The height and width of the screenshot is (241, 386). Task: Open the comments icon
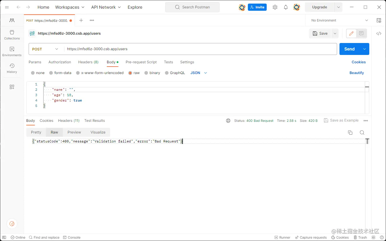(361, 33)
